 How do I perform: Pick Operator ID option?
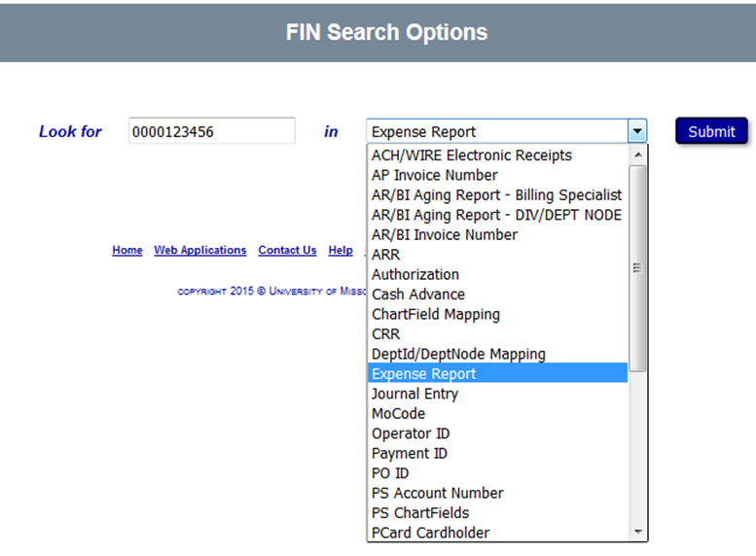tap(497, 434)
